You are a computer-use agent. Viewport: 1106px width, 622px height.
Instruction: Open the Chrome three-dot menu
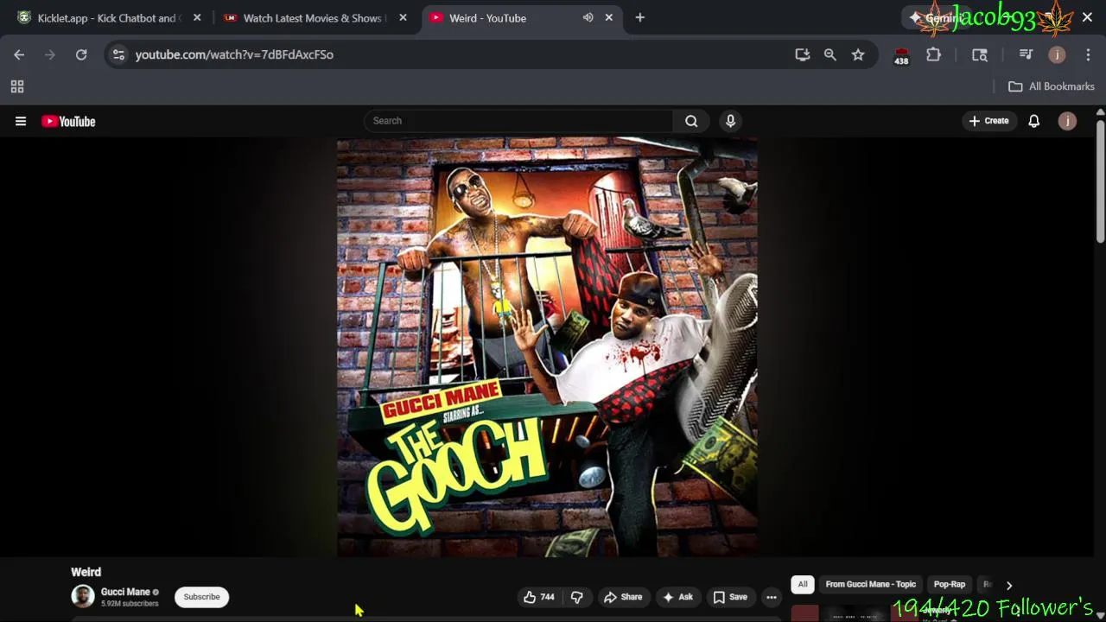1088,54
